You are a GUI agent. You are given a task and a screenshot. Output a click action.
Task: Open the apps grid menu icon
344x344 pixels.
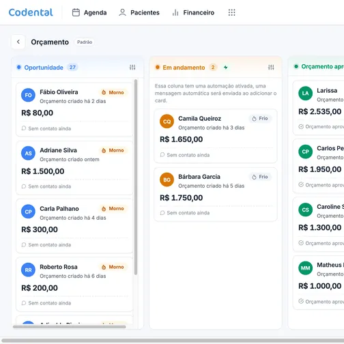click(231, 12)
